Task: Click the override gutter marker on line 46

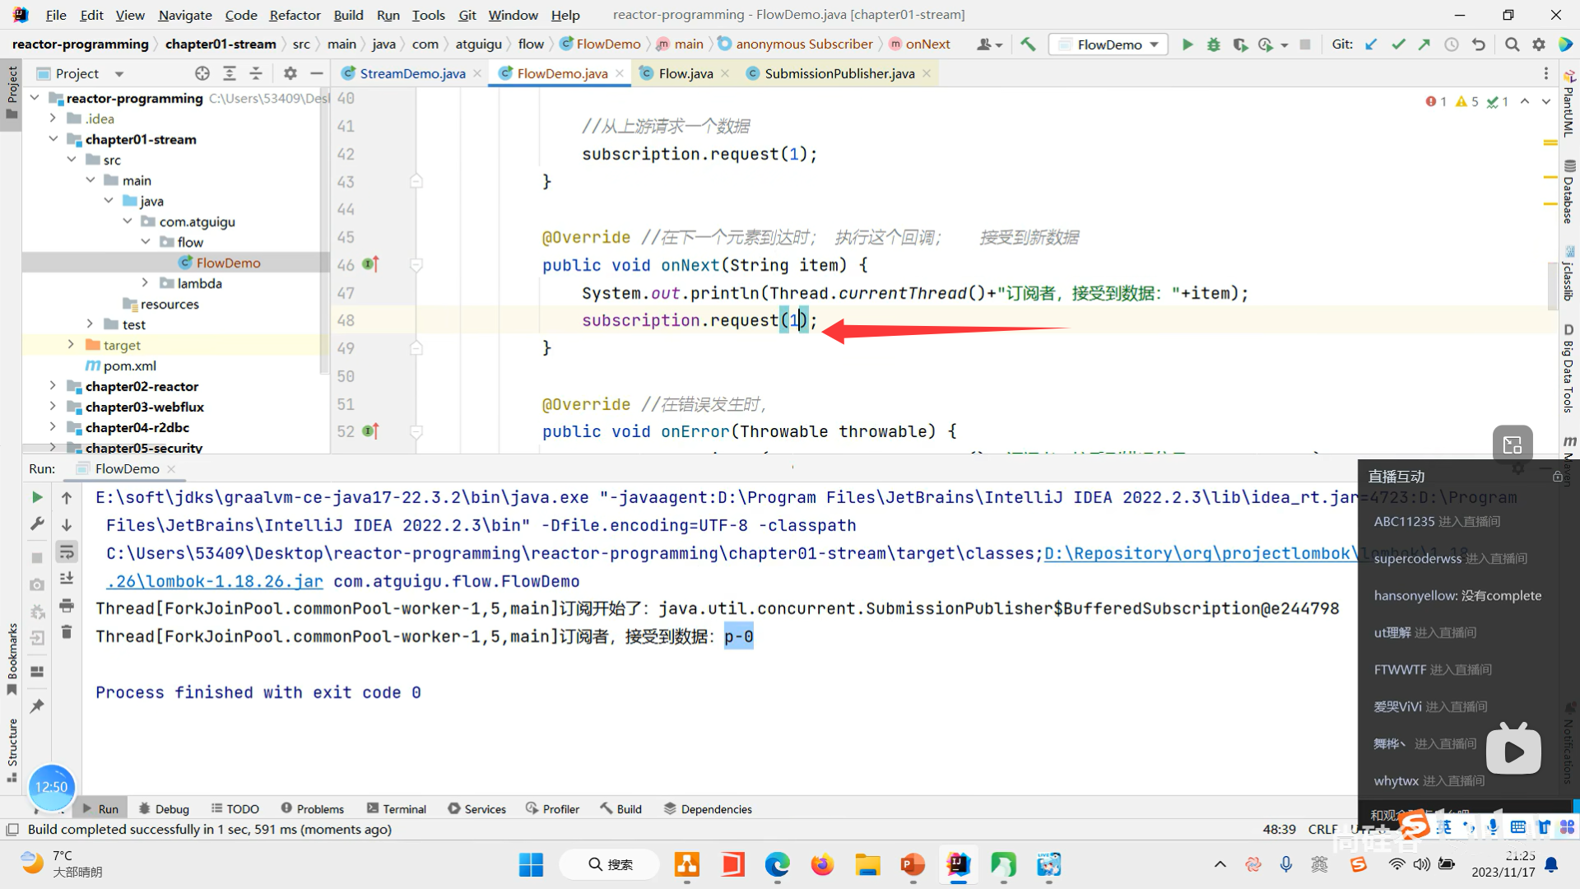Action: [x=370, y=264]
